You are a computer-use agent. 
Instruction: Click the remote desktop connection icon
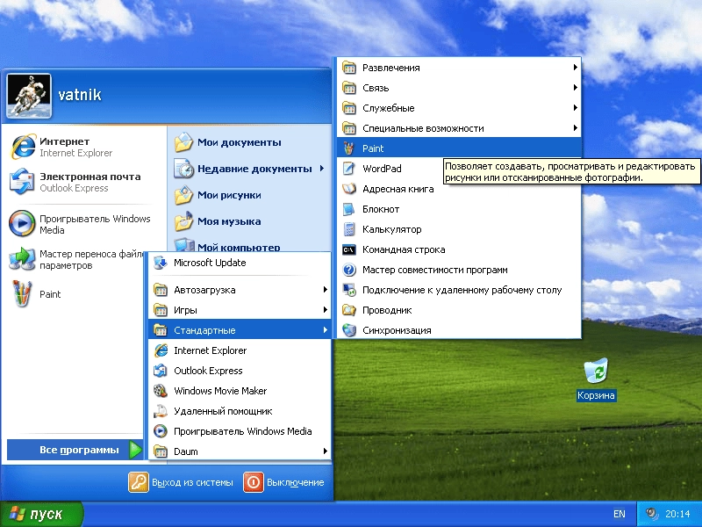tap(348, 290)
